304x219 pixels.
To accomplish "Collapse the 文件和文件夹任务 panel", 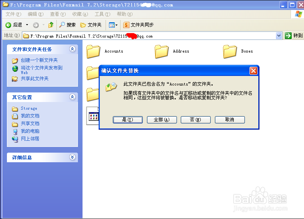I will click(x=72, y=49).
